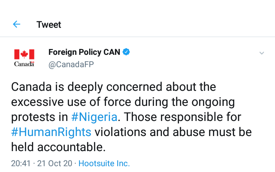The width and height of the screenshot is (275, 172).
Task: Expand the tweet options chevron
Action: tap(262, 53)
